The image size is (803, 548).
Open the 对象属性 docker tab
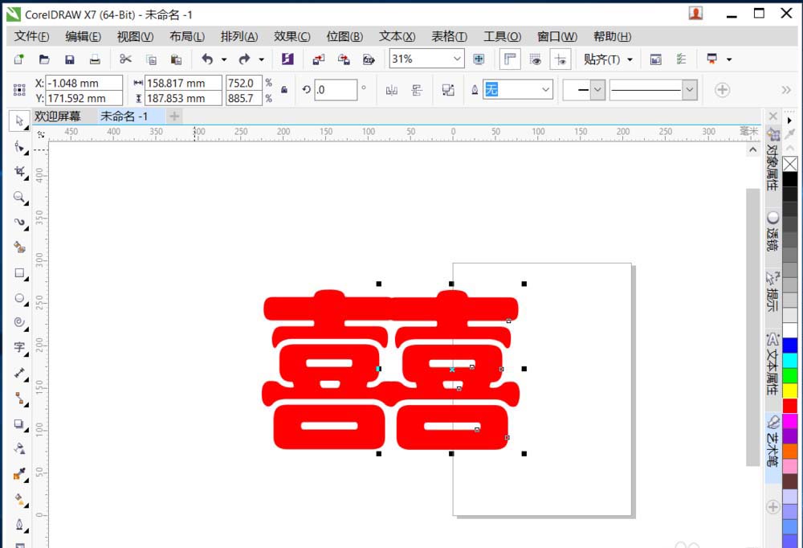772,160
